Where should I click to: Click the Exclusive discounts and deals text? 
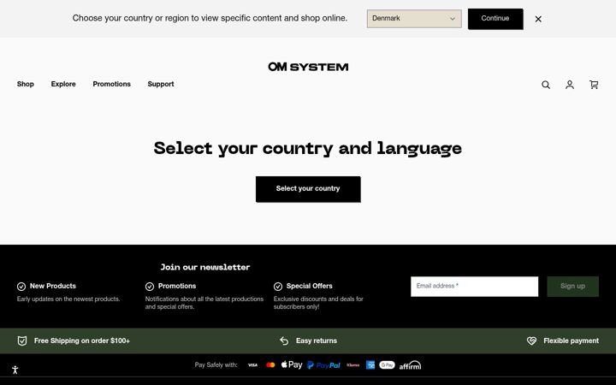[x=318, y=303]
